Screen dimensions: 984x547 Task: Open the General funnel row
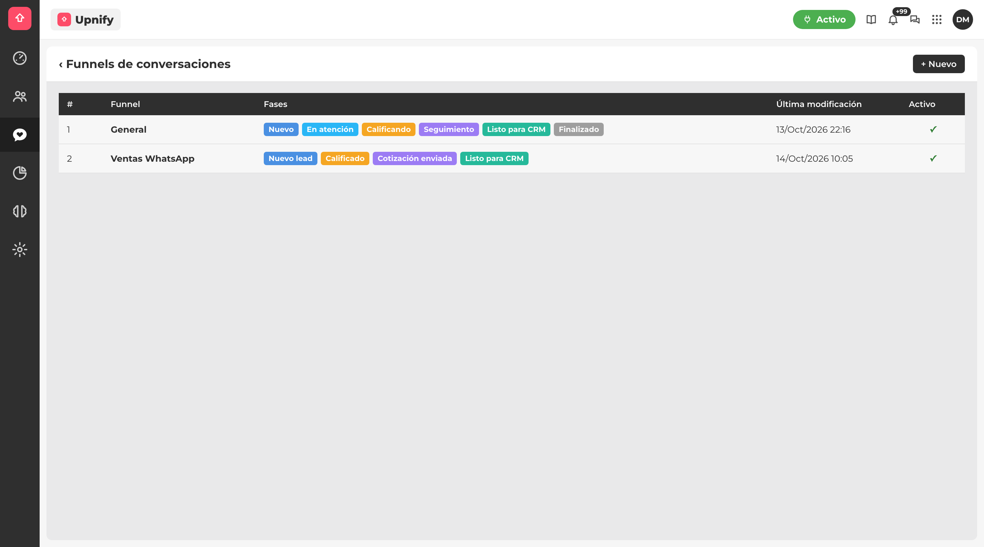511,130
